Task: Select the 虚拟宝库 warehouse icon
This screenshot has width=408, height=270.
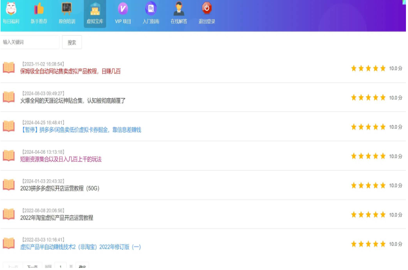Action: [x=95, y=9]
